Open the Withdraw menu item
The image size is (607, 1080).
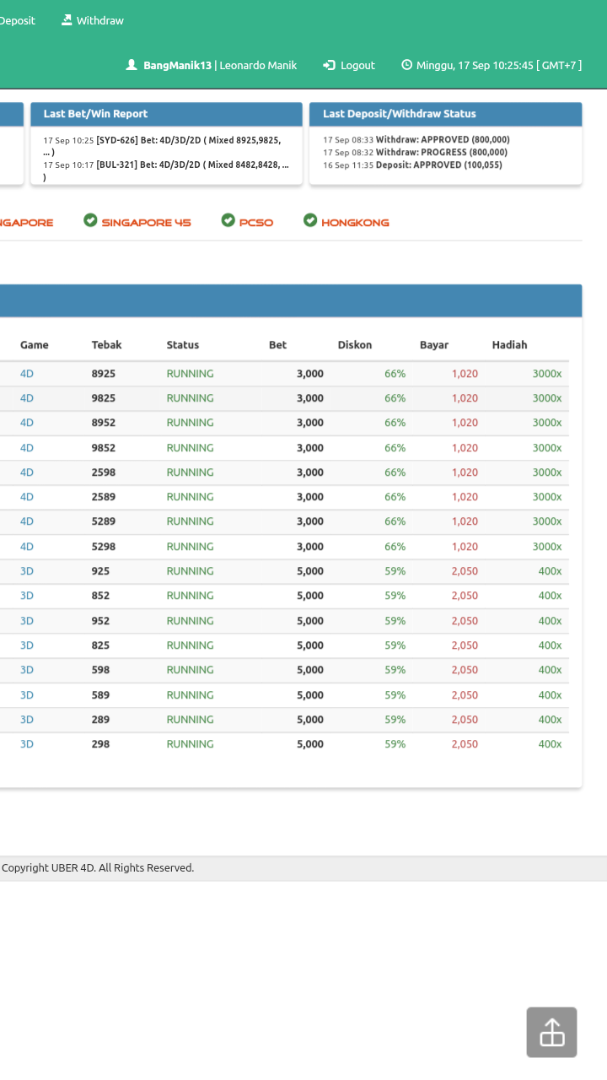coord(99,20)
